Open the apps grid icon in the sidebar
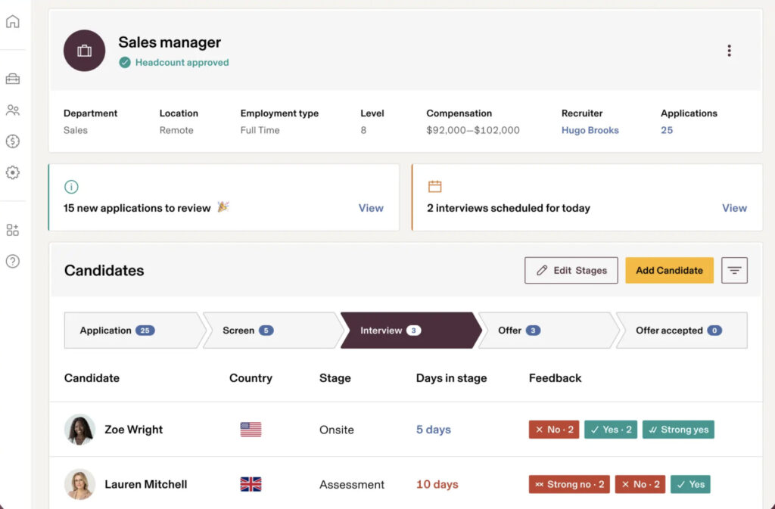Screen dimensions: 775x509 click(13, 230)
